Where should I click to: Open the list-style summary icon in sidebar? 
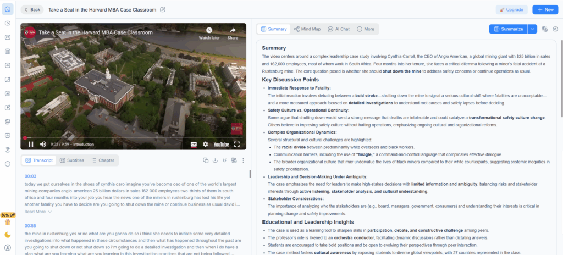tap(8, 51)
